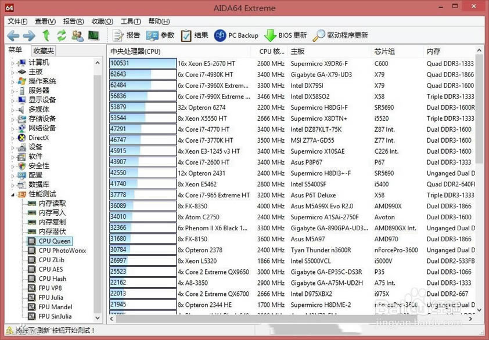
Task: Select the 数据库 tree item
Action: point(39,185)
